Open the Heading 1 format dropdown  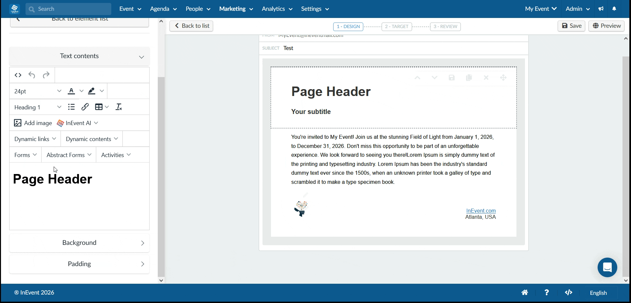pos(38,107)
